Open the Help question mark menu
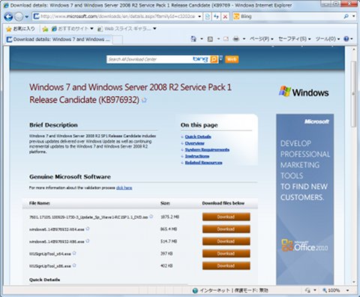The height and width of the screenshot is (297, 360). [x=348, y=39]
